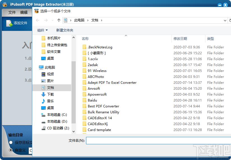Expand the address bar history dropdown
This screenshot has height=160, width=231.
pos(225,21)
